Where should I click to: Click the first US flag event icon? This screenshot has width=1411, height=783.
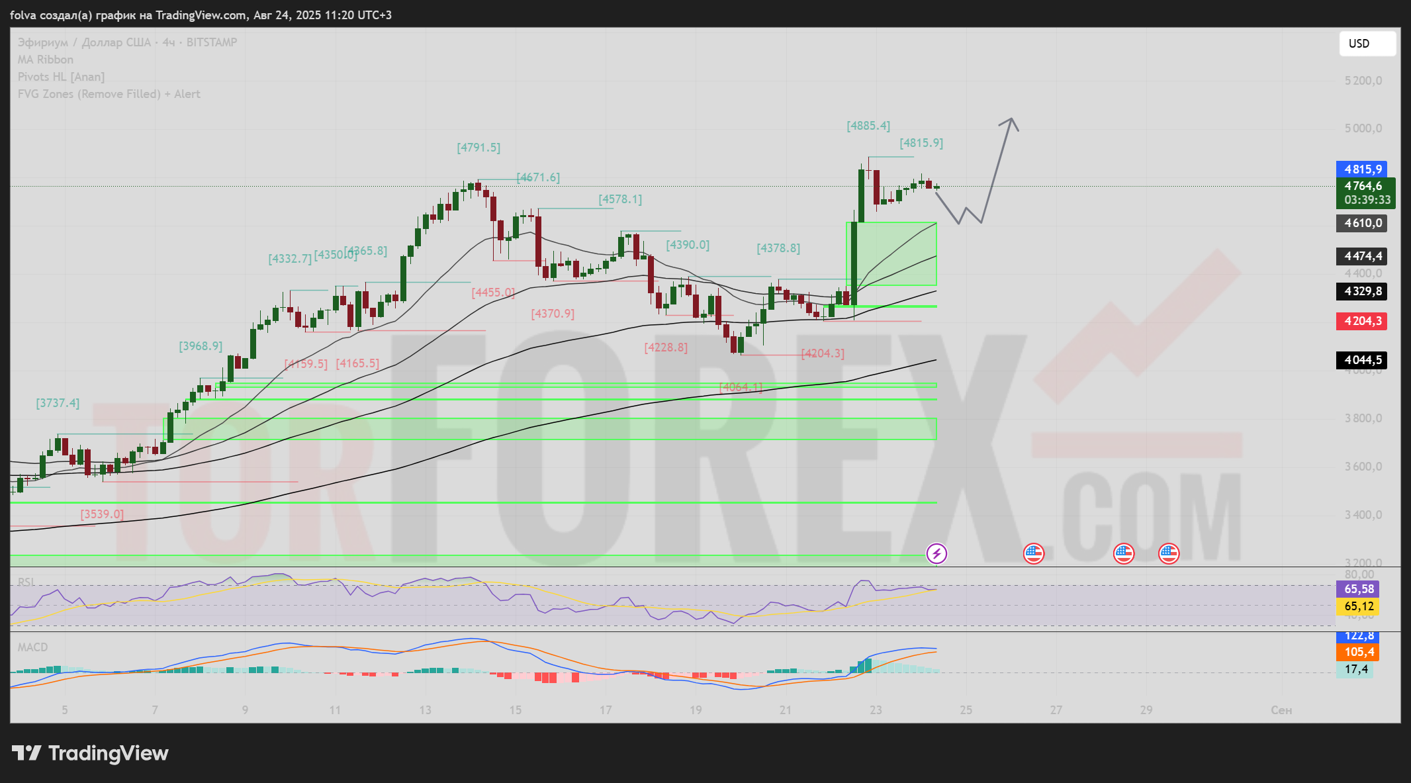click(x=1034, y=553)
